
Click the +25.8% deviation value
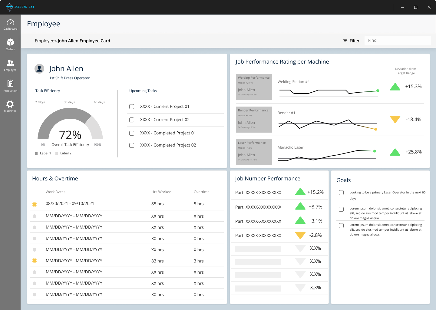[414, 152]
